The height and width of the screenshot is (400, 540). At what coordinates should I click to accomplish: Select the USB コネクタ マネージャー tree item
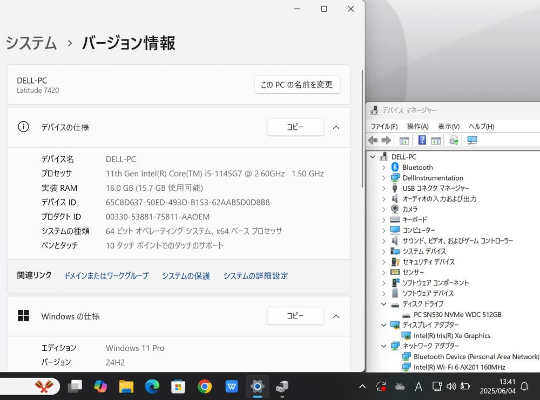click(436, 189)
